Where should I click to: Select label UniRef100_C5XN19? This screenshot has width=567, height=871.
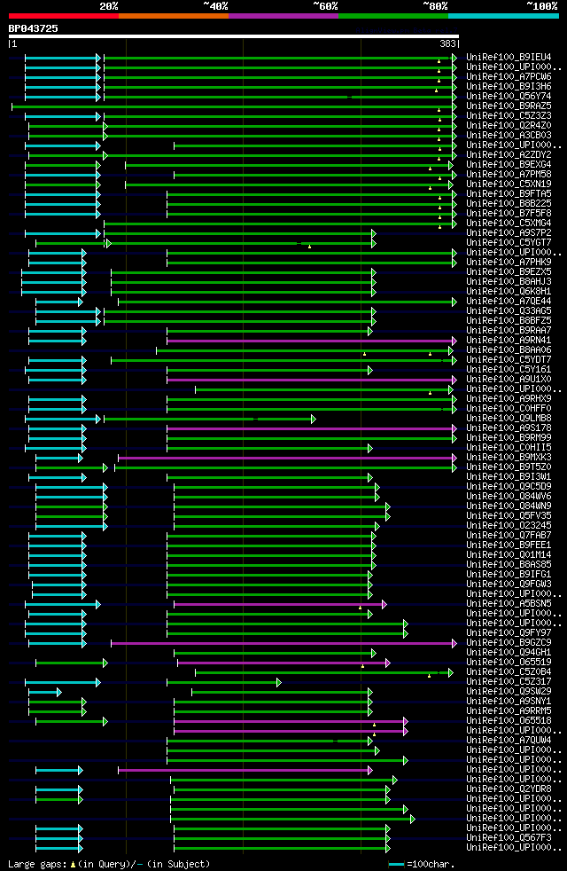point(509,184)
